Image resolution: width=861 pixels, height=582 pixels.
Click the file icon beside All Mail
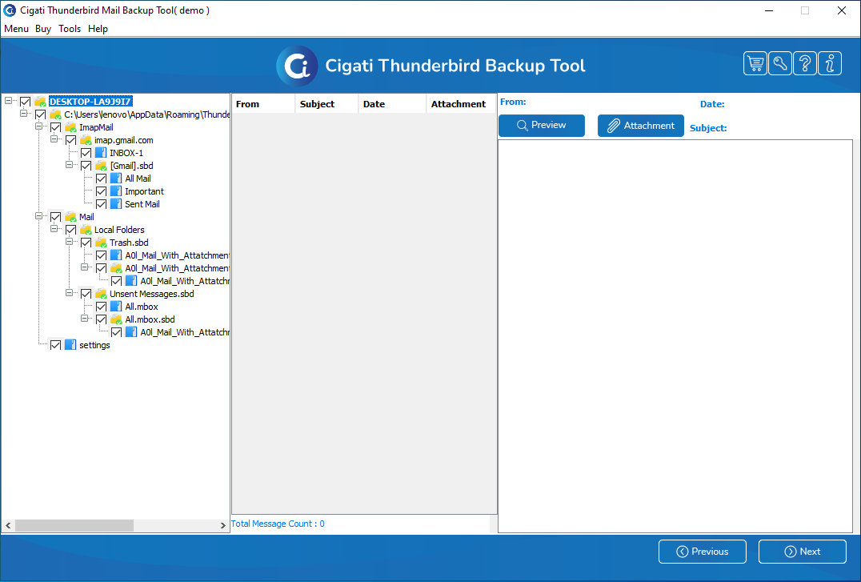pos(116,179)
